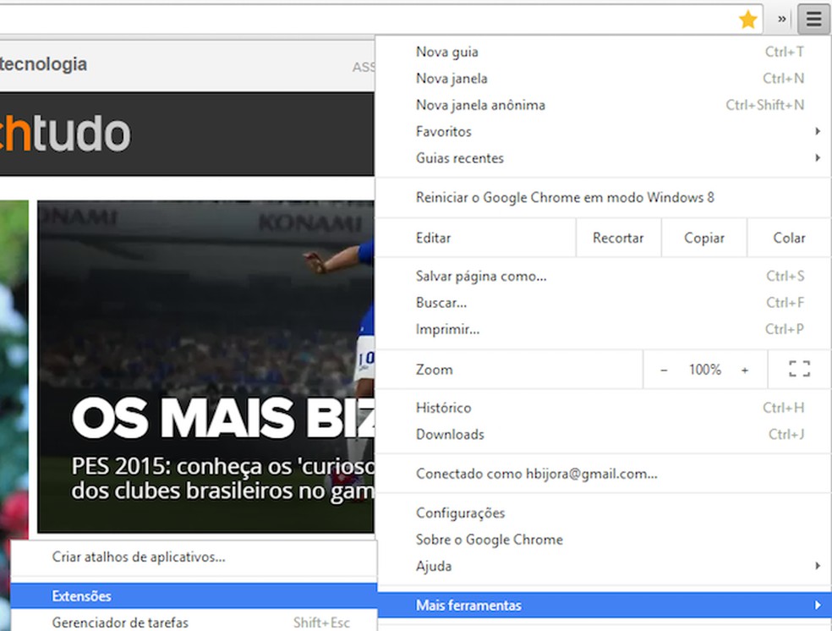832x631 pixels.
Task: Expand the Guias recentes submenu
Action: (x=459, y=158)
